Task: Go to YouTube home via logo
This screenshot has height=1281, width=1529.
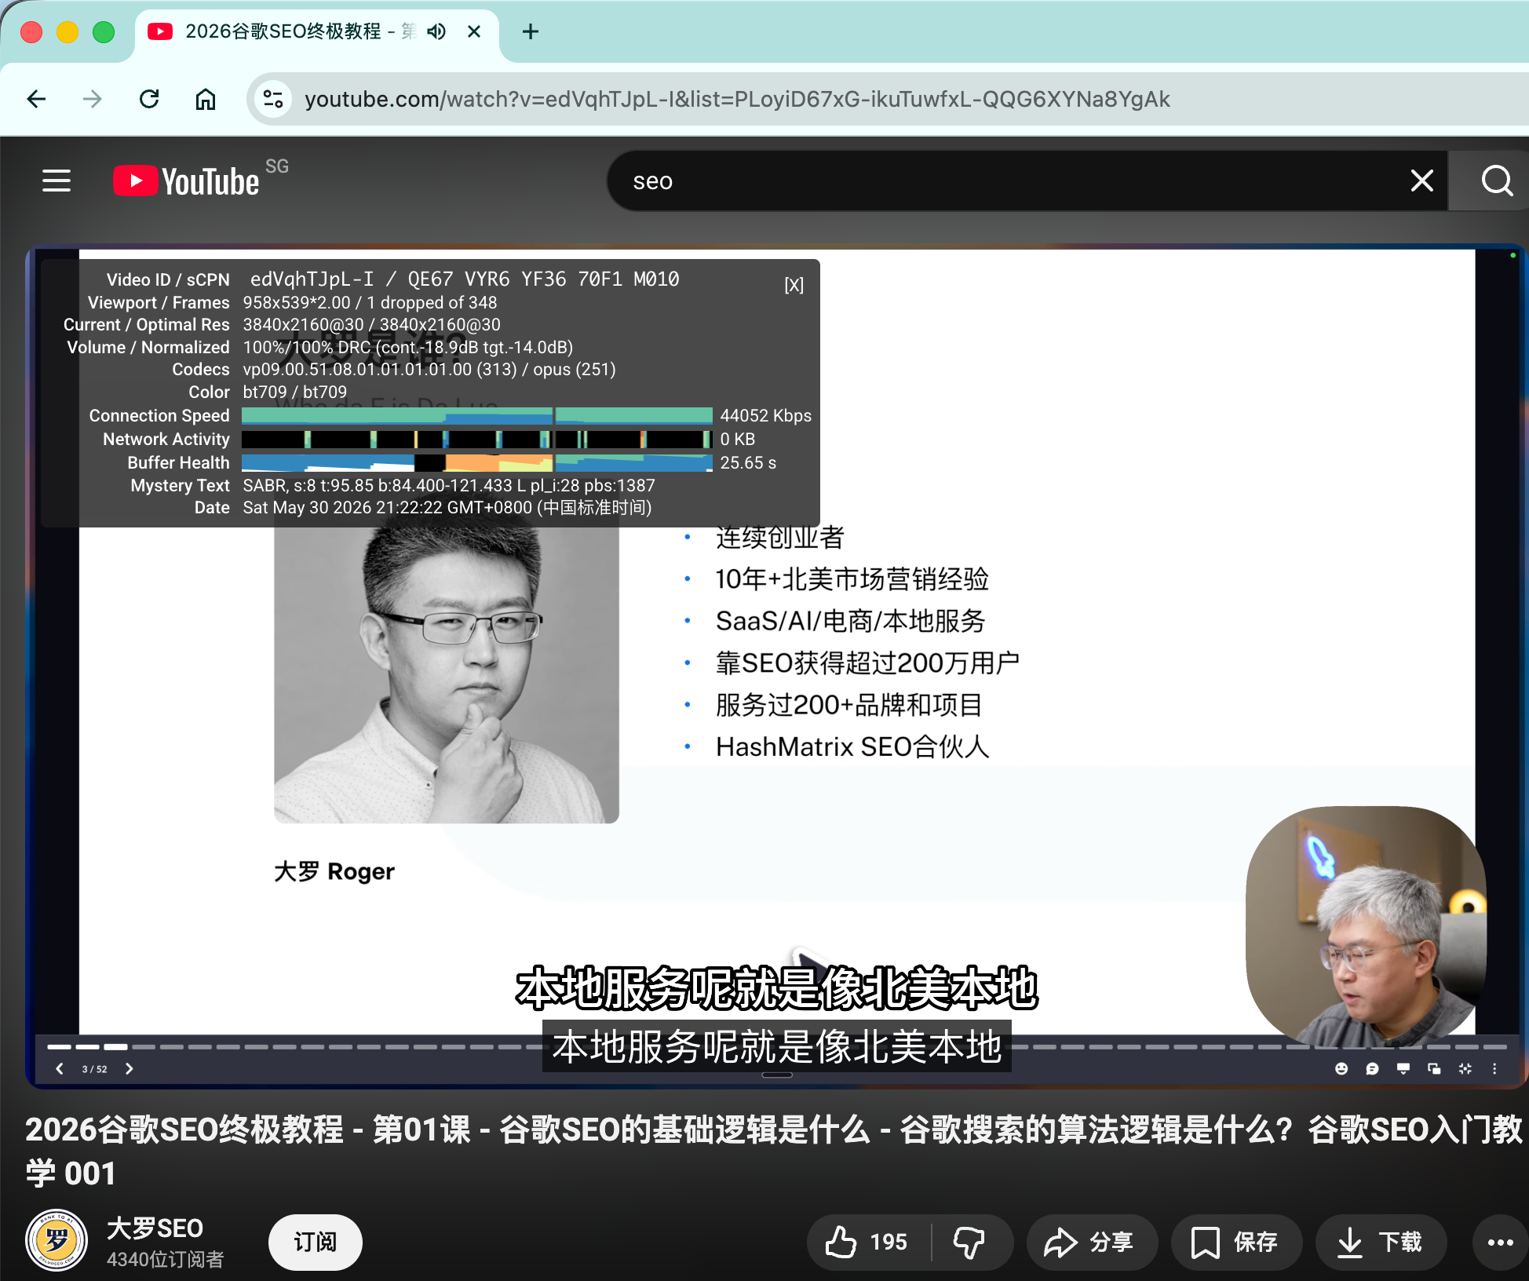Action: [x=187, y=181]
